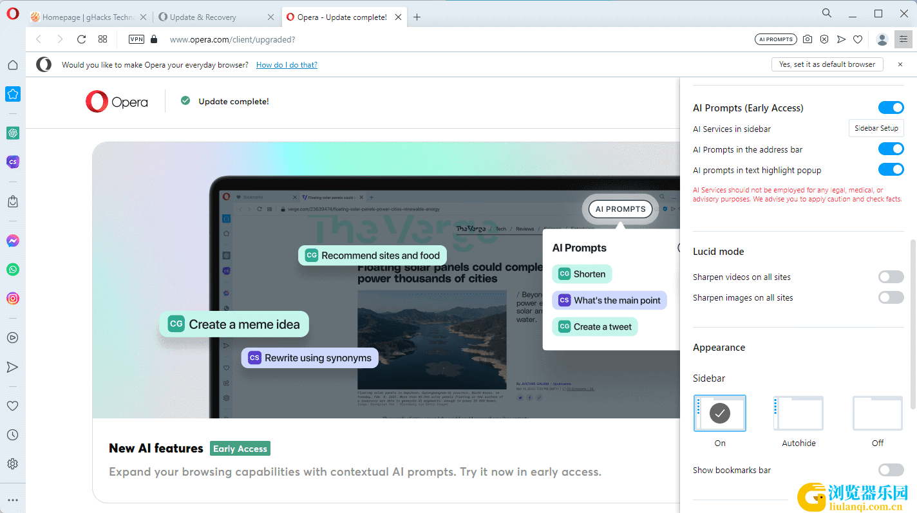
Task: Open Facebook Messenger in the sidebar
Action: pos(13,241)
